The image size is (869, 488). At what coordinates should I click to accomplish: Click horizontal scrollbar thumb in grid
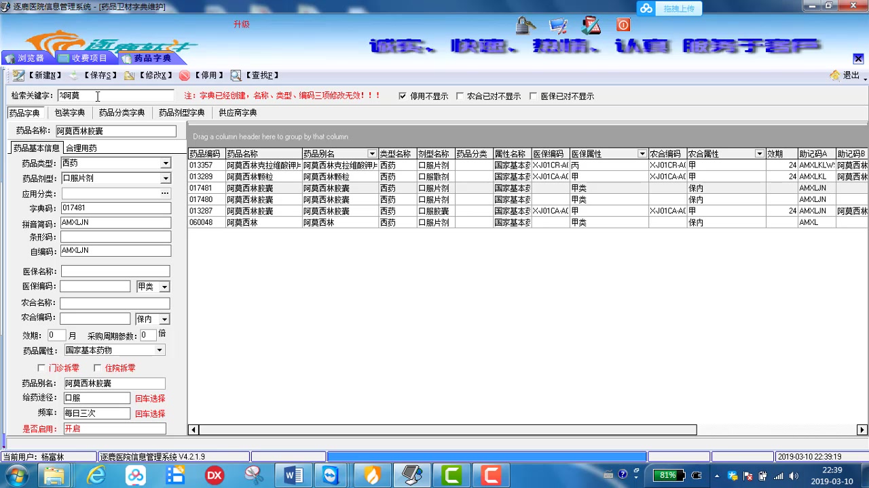pos(448,430)
